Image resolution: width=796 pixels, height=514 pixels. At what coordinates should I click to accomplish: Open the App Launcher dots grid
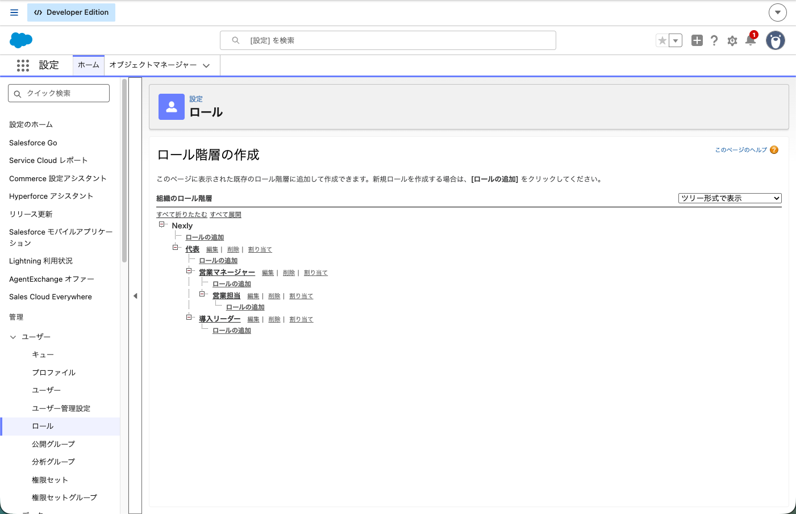tap(23, 65)
